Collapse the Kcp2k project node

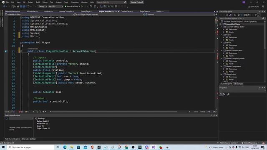221,35
